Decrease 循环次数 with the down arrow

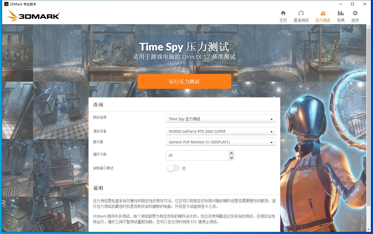point(232,158)
